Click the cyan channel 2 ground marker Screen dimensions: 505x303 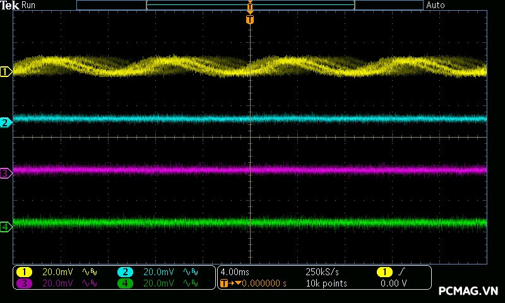(x=6, y=122)
